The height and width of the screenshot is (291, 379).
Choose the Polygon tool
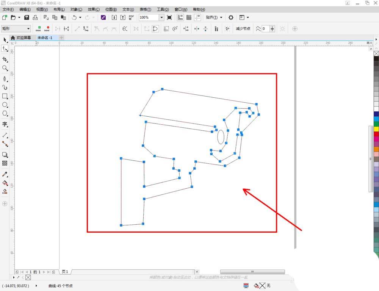tap(5, 113)
